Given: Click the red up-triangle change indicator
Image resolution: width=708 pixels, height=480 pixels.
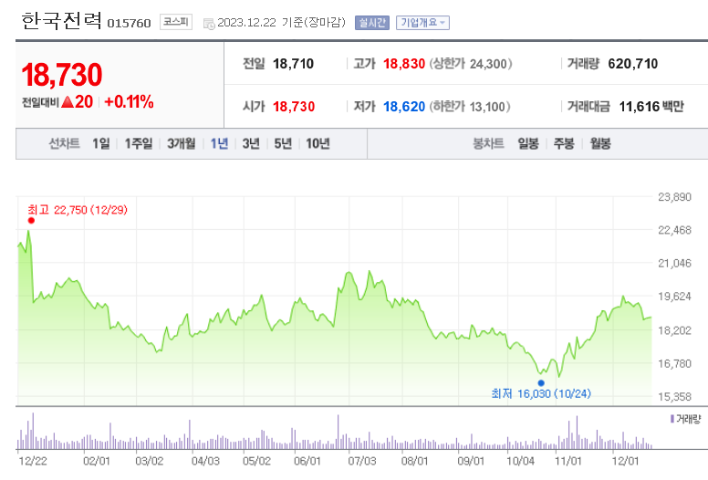Looking at the screenshot, I should [68, 102].
